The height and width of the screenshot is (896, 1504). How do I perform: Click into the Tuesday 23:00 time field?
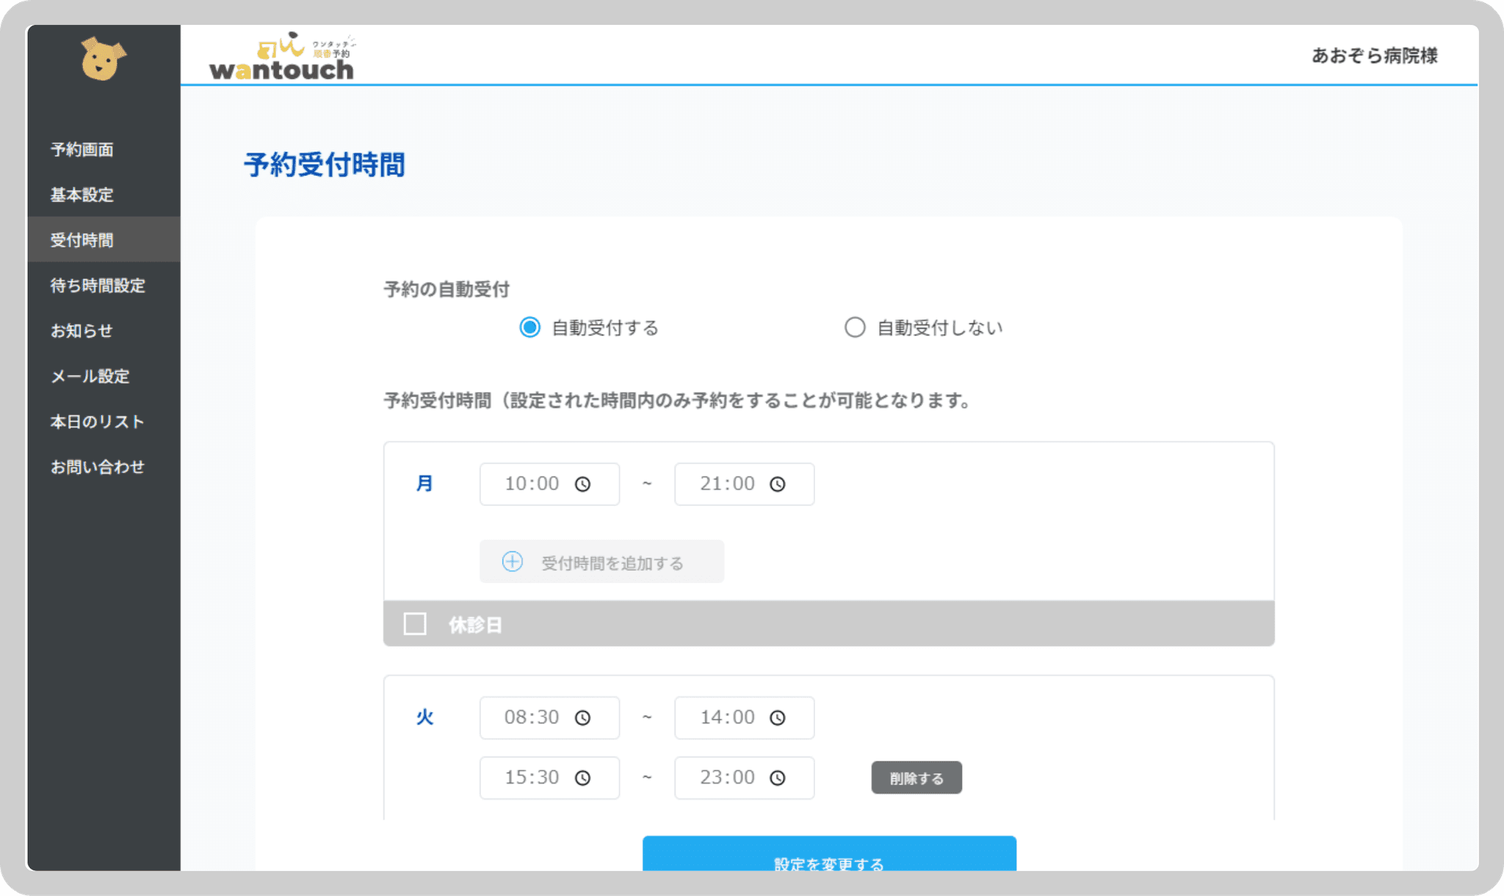point(727,777)
